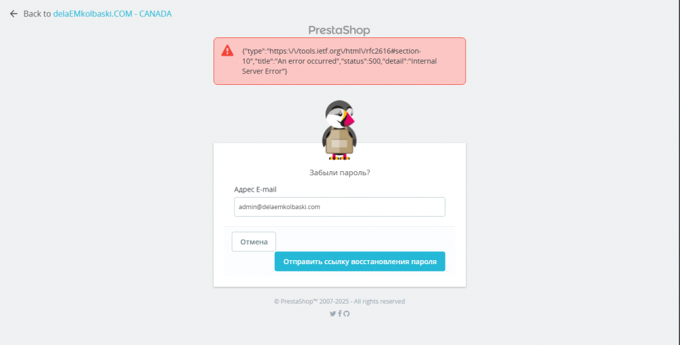Viewport: 680px width, 345px height.
Task: Click the red warning triangle icon
Action: pos(227,51)
